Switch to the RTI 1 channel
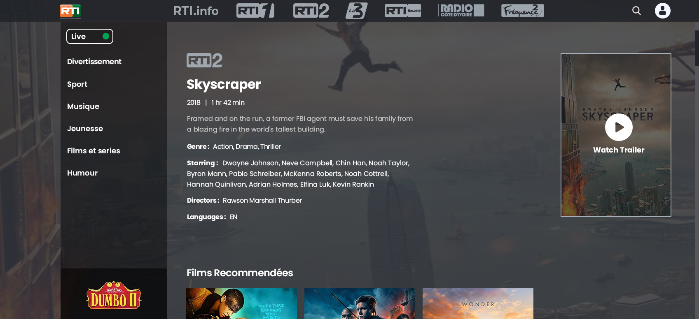699x319 pixels. (x=255, y=11)
